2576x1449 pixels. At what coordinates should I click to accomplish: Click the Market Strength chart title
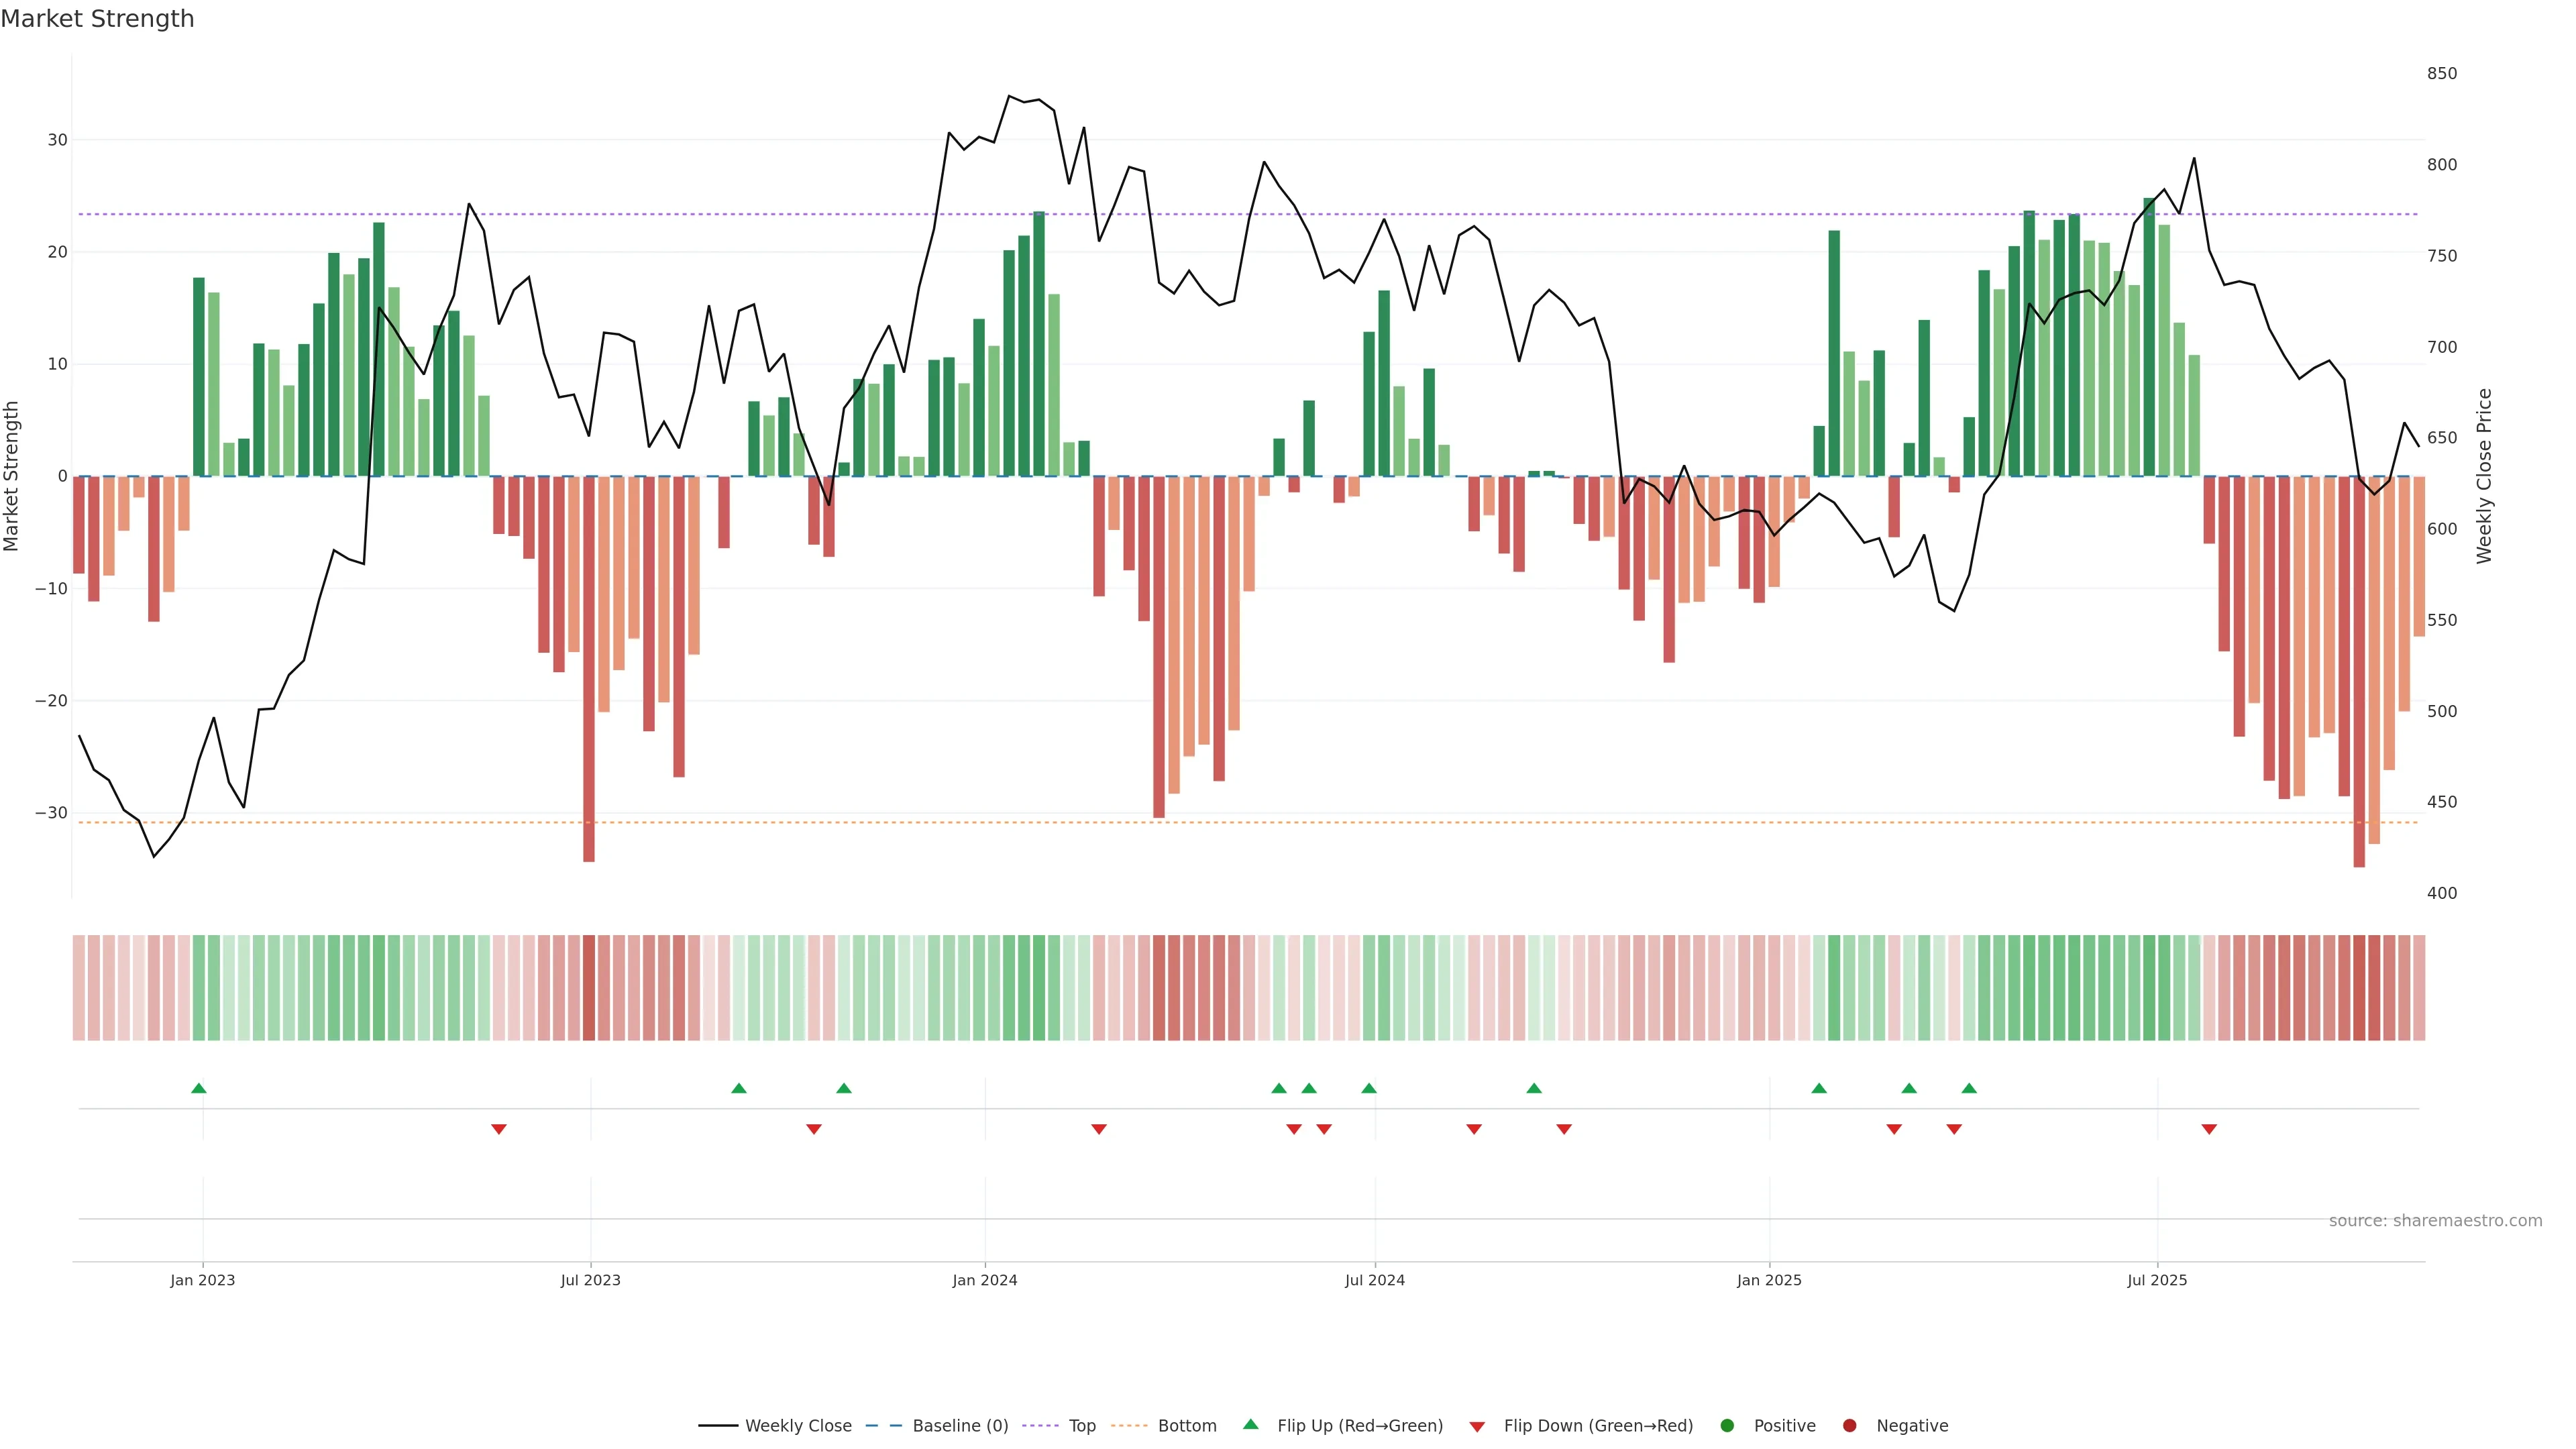[x=97, y=19]
